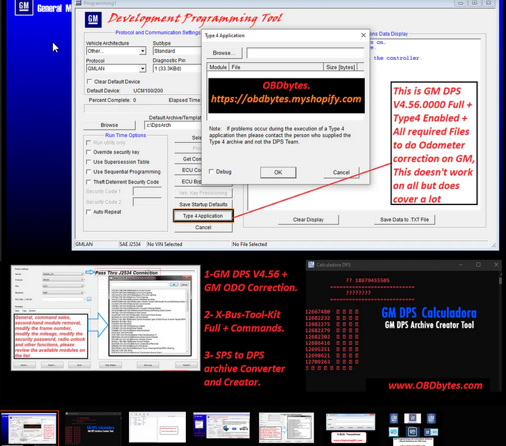Toggle Override security key option
The height and width of the screenshot is (446, 506).
[89, 152]
